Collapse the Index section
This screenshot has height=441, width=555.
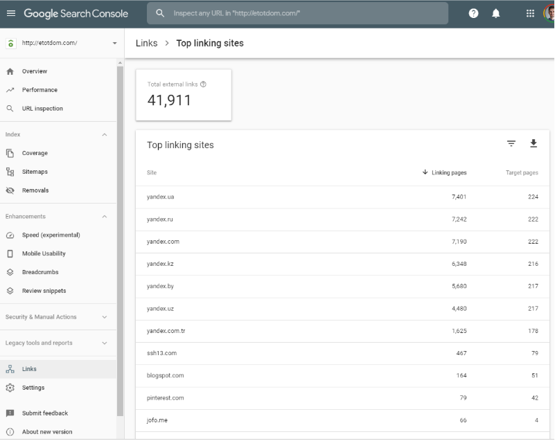pos(105,134)
